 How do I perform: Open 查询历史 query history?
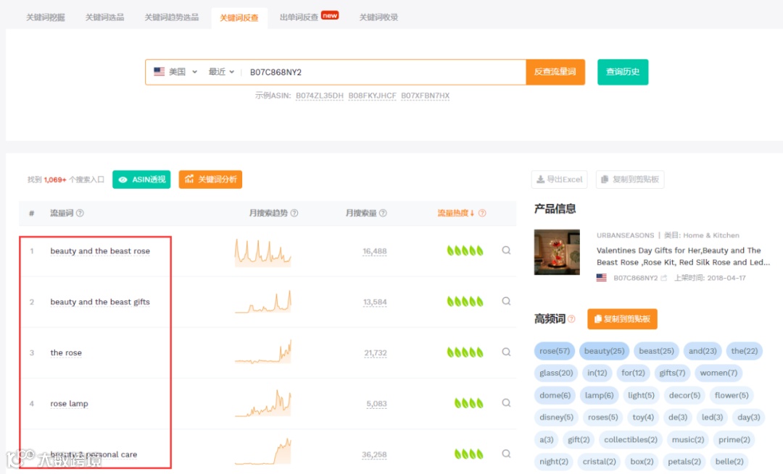click(622, 72)
